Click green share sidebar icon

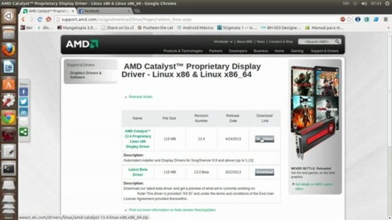click(x=24, y=132)
